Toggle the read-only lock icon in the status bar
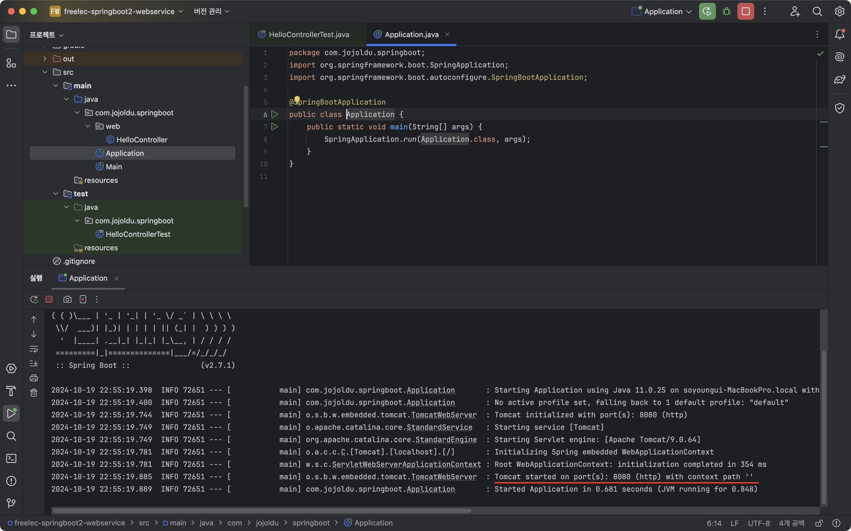 tap(819, 523)
